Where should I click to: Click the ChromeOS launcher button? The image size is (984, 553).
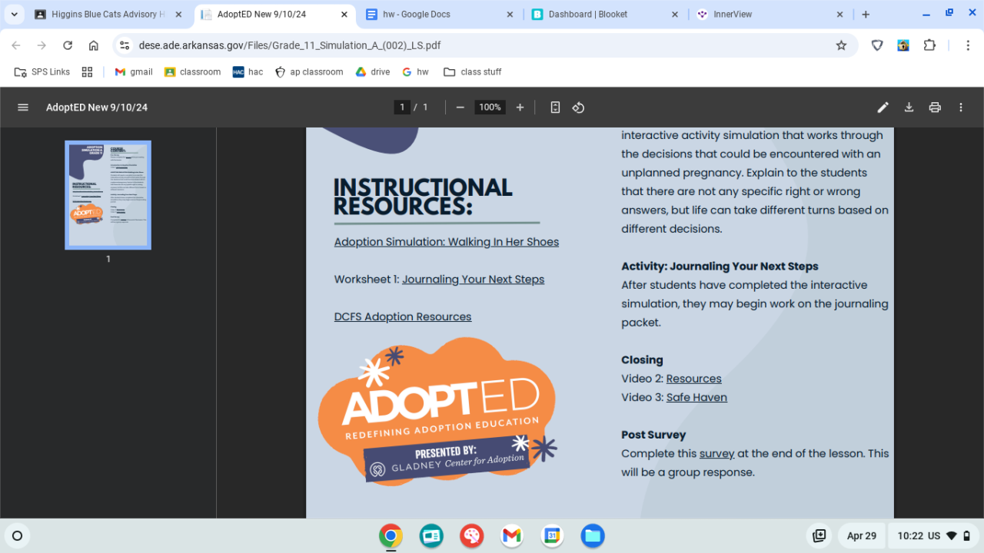[x=18, y=536]
